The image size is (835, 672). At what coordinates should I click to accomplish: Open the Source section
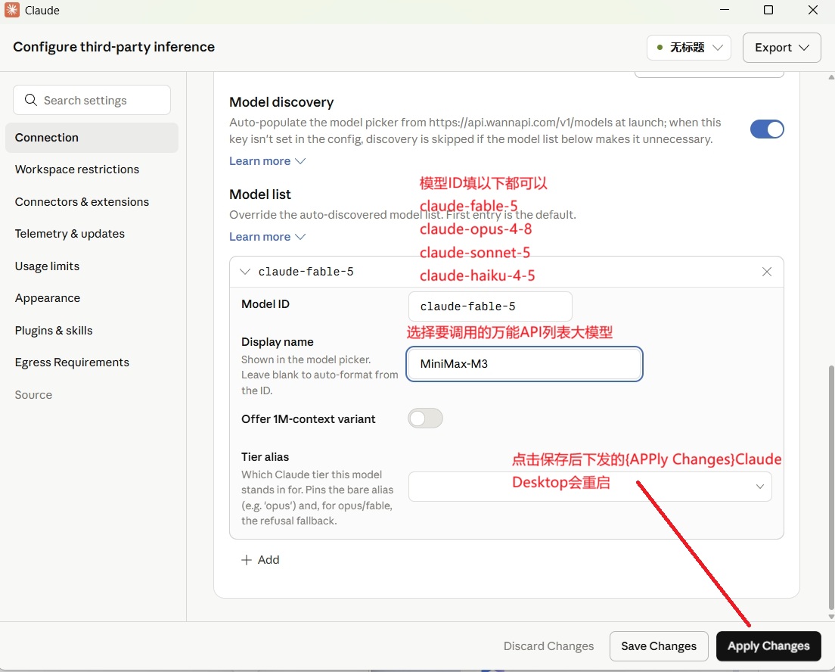coord(33,395)
